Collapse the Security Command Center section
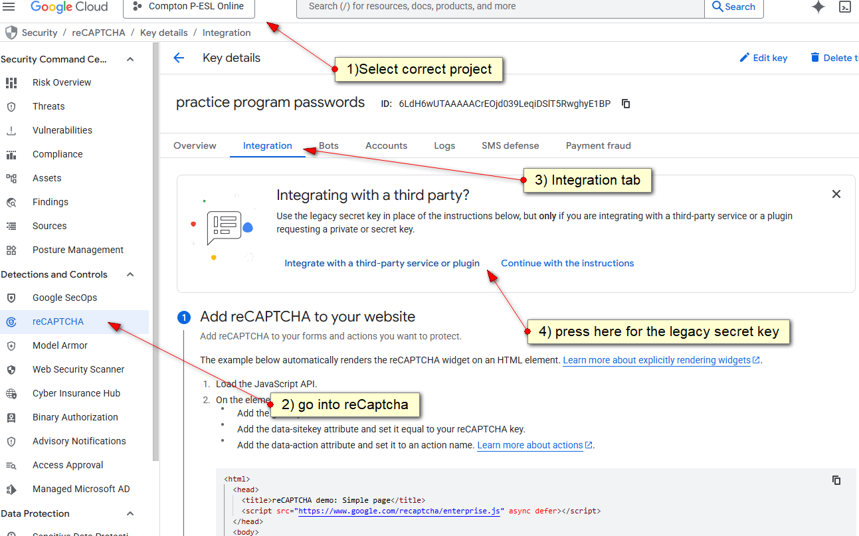This screenshot has width=859, height=536. tap(130, 59)
